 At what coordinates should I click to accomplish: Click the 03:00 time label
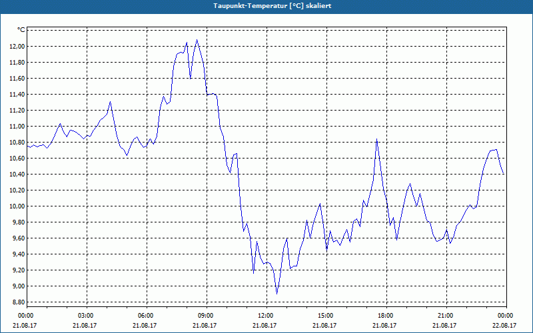[87, 316]
